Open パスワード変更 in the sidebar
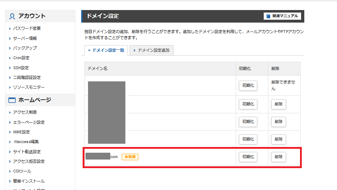The width and height of the screenshot is (337, 190). [27, 28]
